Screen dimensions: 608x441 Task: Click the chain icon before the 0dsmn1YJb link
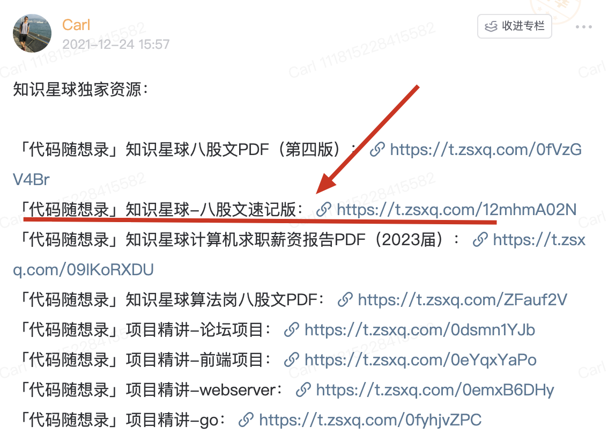tap(292, 330)
